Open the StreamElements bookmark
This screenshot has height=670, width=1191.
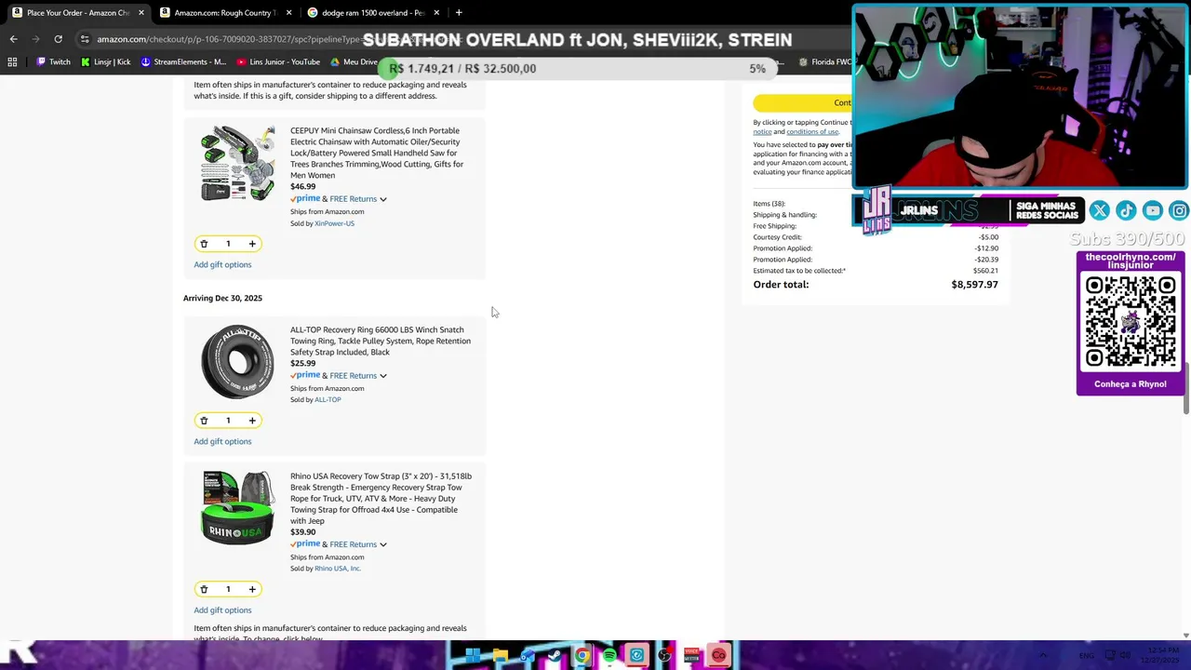183,62
